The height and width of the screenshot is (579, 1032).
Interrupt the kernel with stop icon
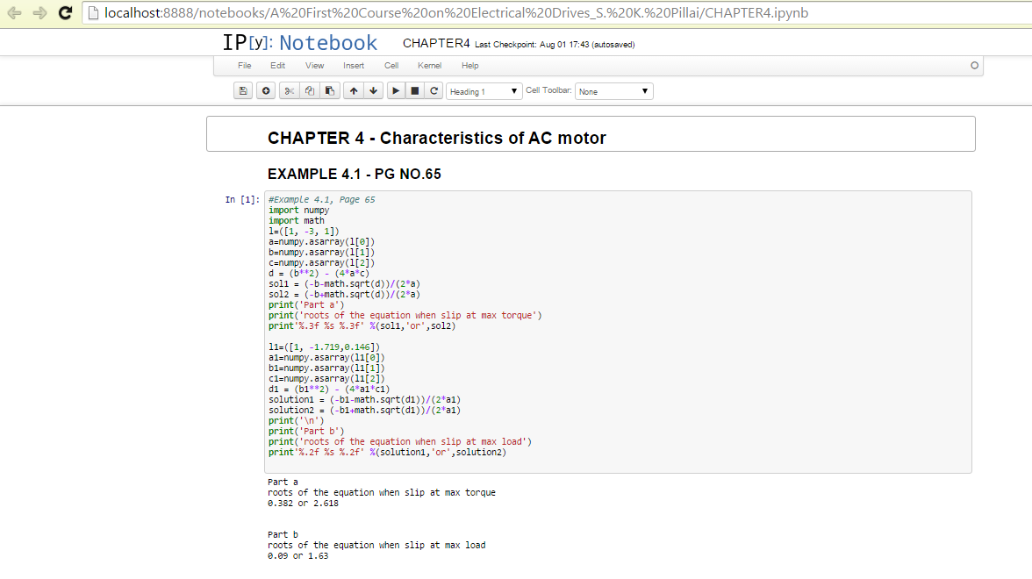pyautogui.click(x=415, y=91)
